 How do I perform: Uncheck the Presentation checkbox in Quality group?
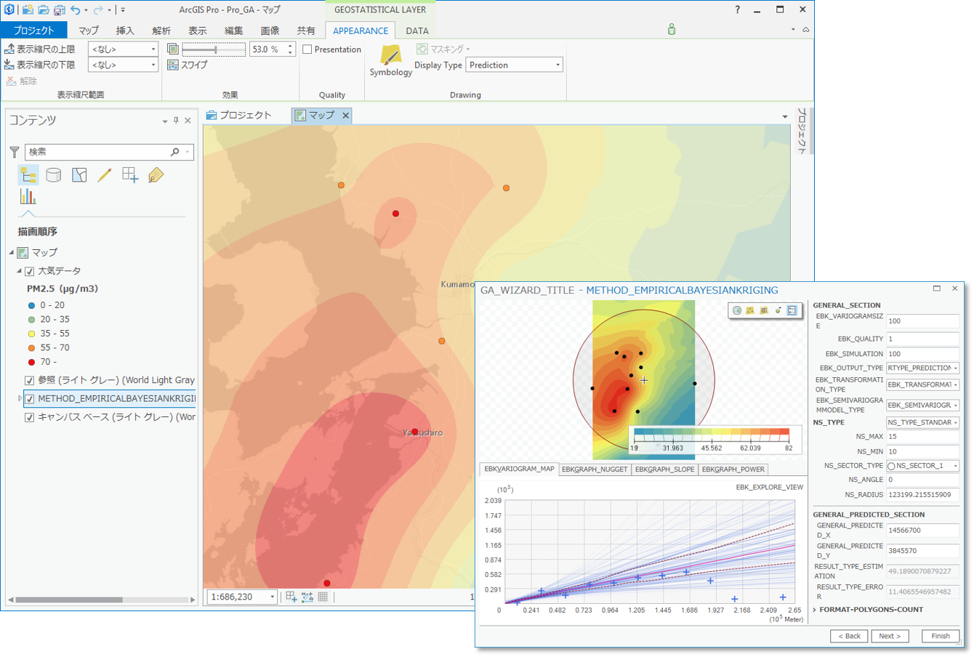pos(308,49)
